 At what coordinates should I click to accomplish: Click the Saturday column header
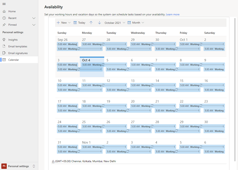point(209,33)
